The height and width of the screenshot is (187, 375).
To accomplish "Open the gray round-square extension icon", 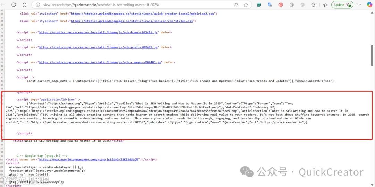I will 292,5.
